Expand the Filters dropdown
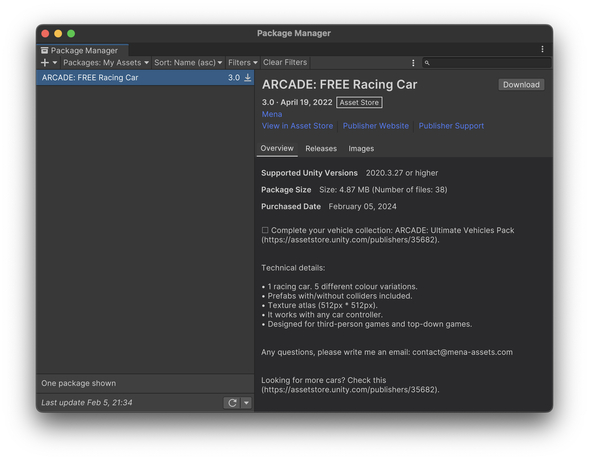The image size is (589, 460). pos(243,63)
